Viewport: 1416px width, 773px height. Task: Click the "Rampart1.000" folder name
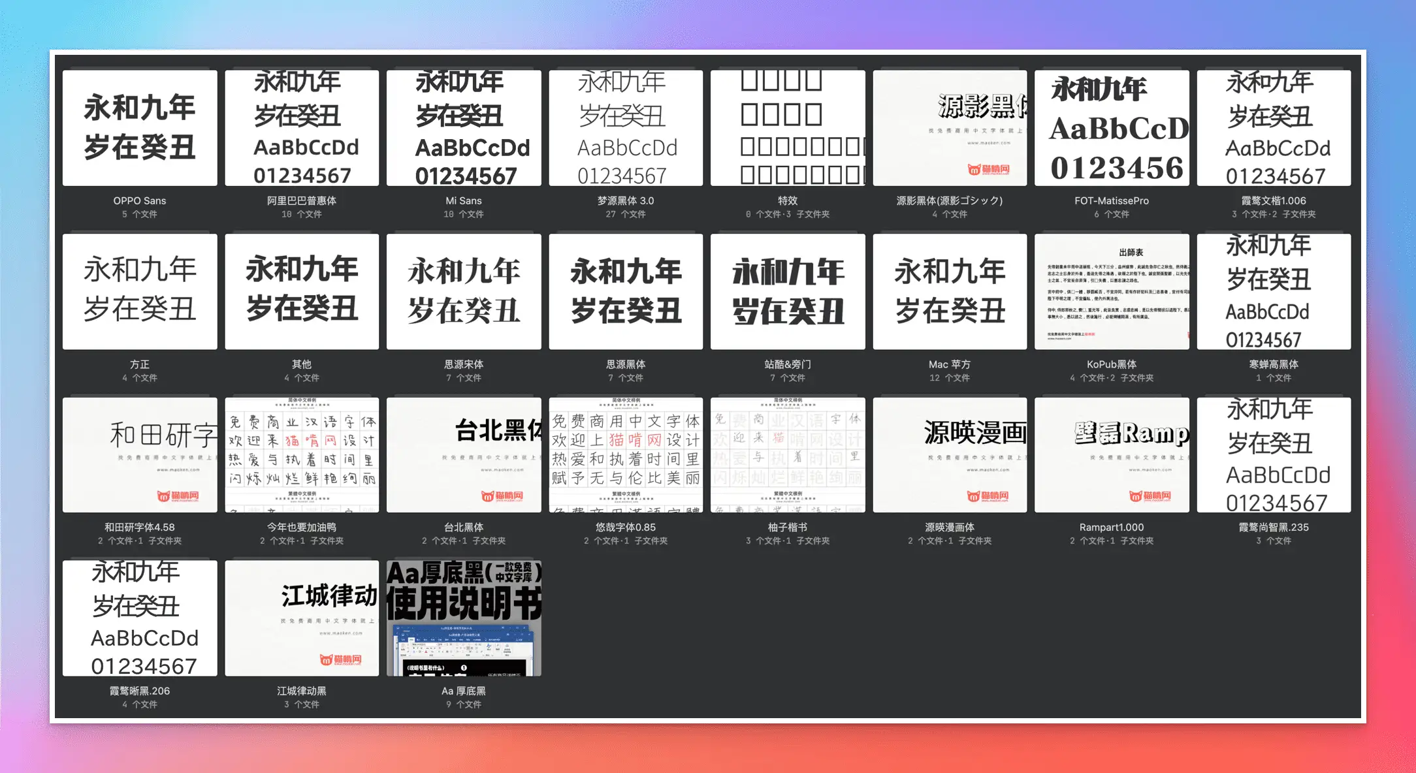(x=1112, y=527)
